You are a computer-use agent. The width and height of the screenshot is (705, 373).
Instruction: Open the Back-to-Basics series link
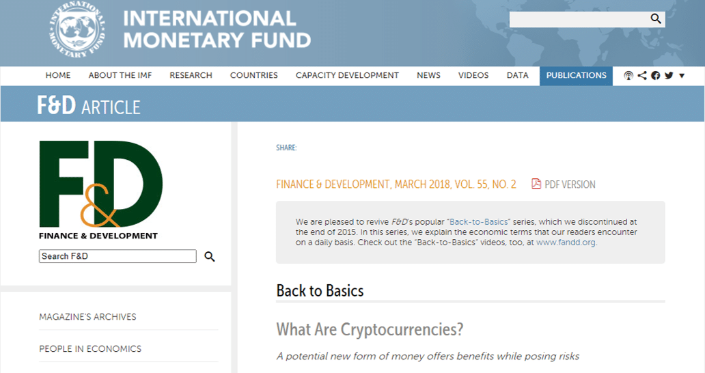click(479, 223)
